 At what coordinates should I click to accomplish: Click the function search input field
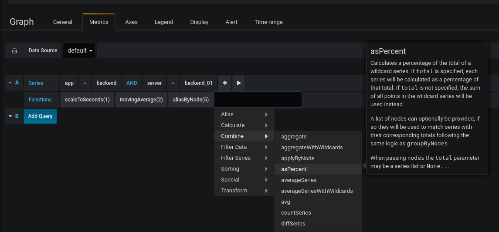tap(258, 100)
